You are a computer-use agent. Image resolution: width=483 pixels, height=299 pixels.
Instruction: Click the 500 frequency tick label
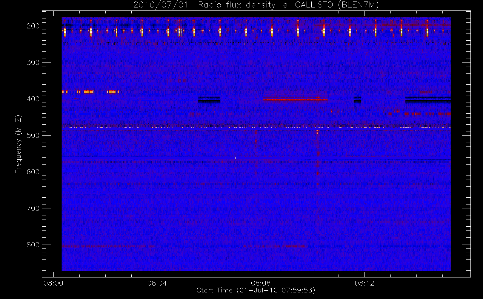coord(33,135)
